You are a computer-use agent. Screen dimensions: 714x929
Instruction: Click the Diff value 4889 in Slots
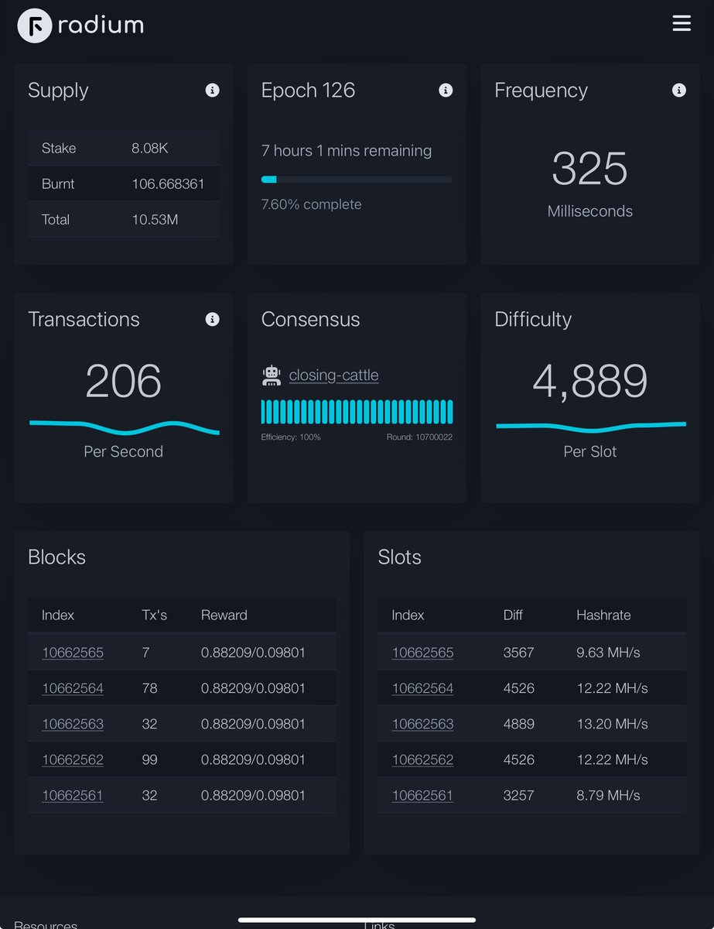[518, 724]
